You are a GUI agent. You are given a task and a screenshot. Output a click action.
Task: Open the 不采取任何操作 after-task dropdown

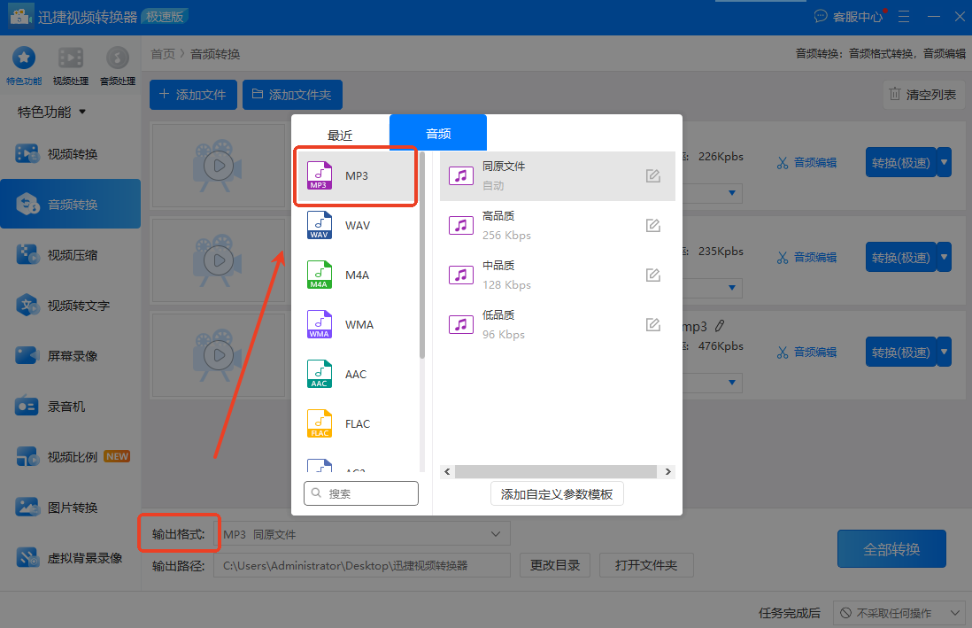899,612
